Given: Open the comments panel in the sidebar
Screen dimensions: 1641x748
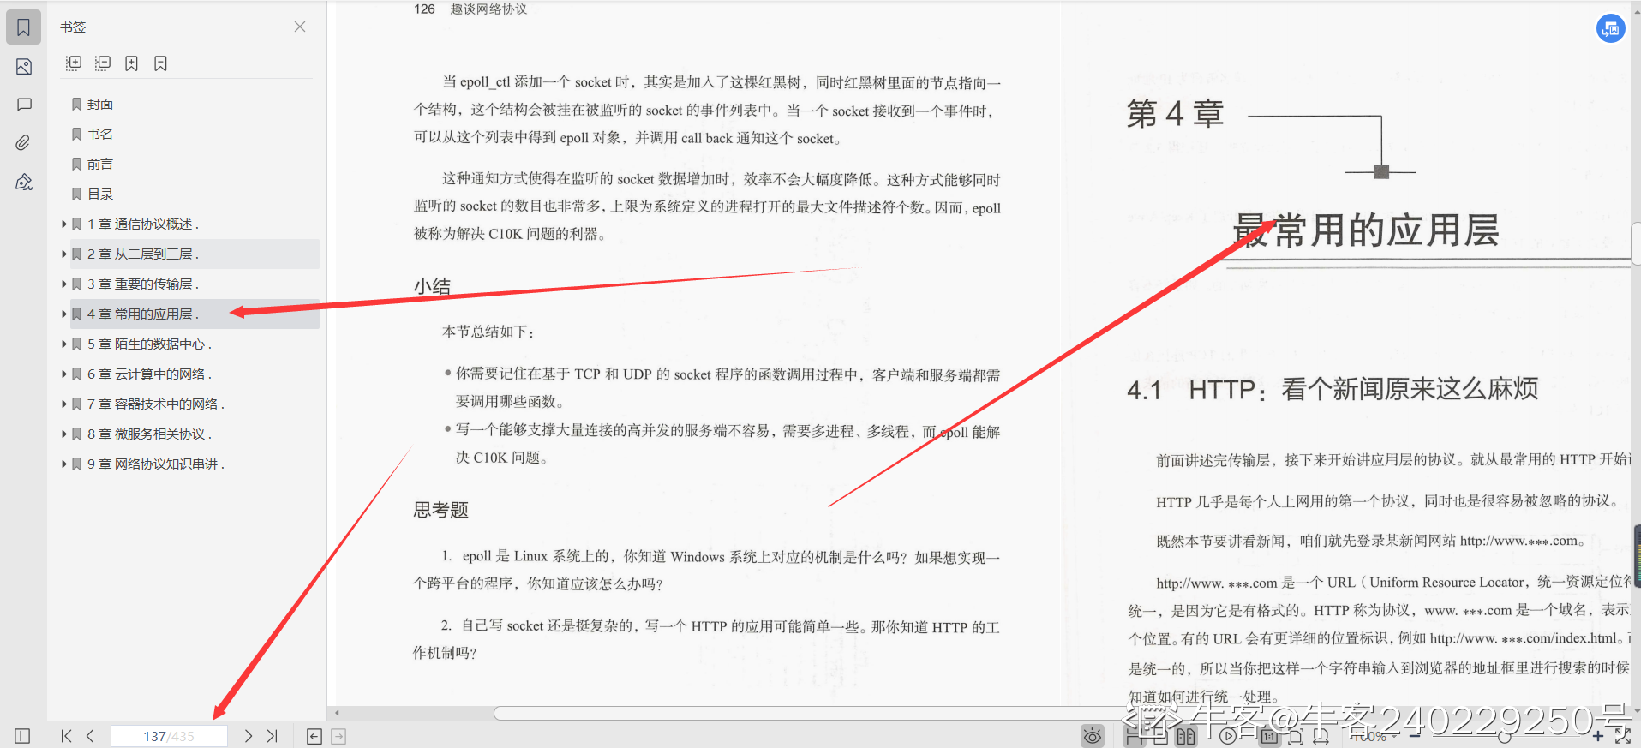Looking at the screenshot, I should pyautogui.click(x=24, y=105).
